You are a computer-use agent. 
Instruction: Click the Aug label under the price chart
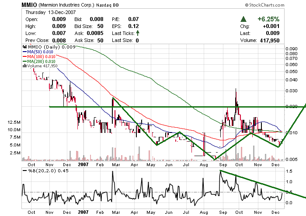(204, 165)
